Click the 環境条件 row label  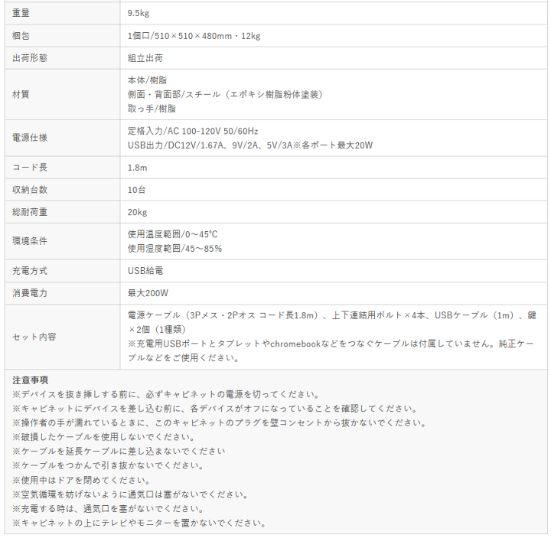30,241
